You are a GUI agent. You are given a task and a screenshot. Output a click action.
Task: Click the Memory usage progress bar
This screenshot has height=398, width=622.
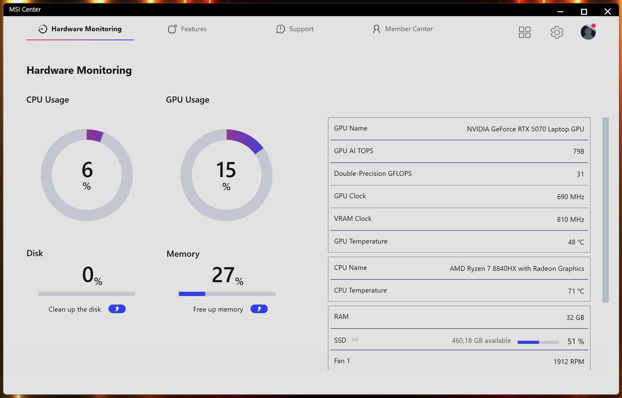pos(227,294)
